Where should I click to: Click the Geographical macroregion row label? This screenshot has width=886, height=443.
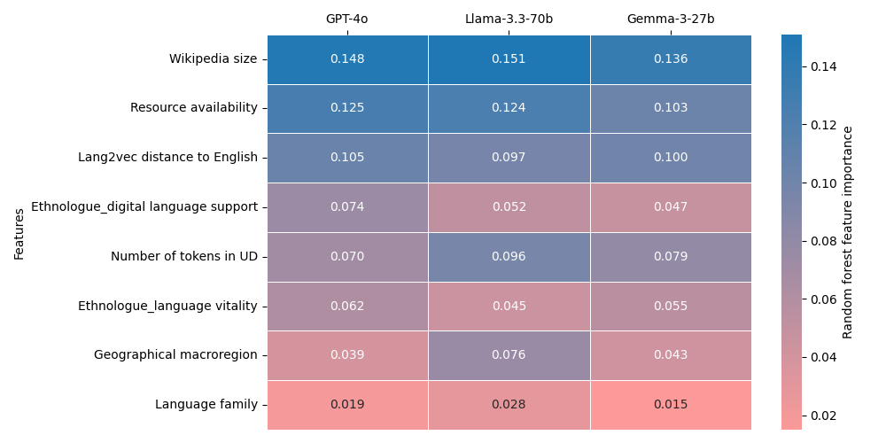[175, 355]
